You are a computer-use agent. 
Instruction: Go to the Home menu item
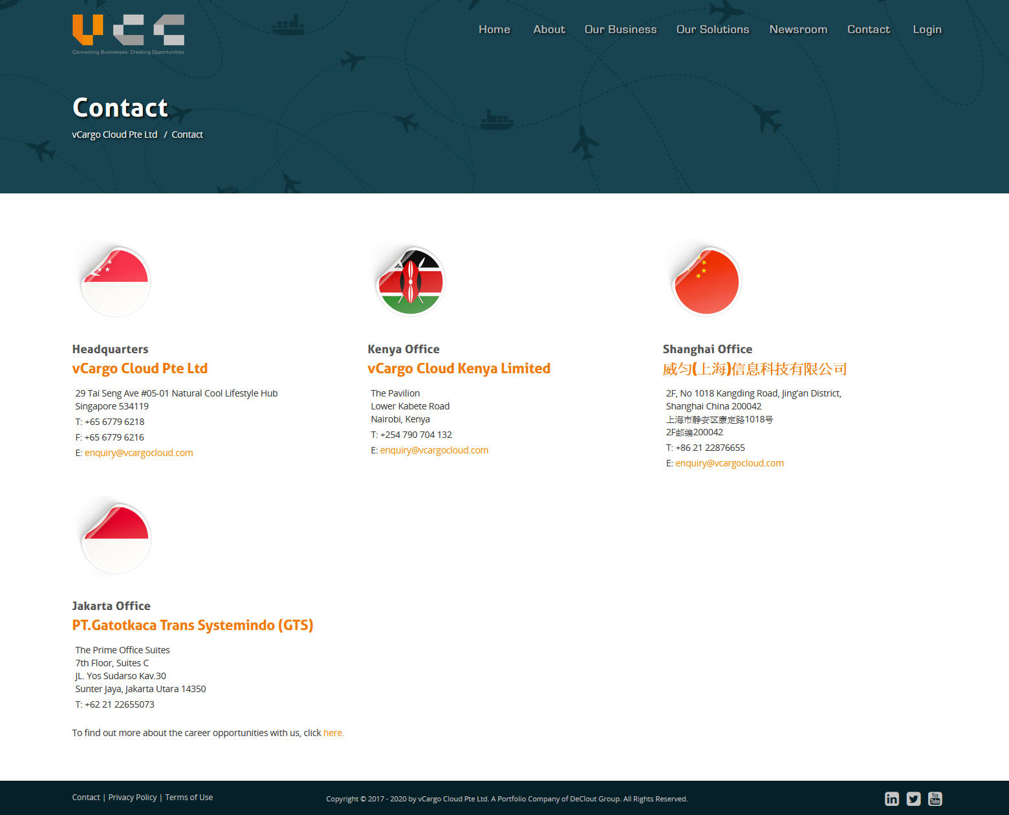click(494, 30)
